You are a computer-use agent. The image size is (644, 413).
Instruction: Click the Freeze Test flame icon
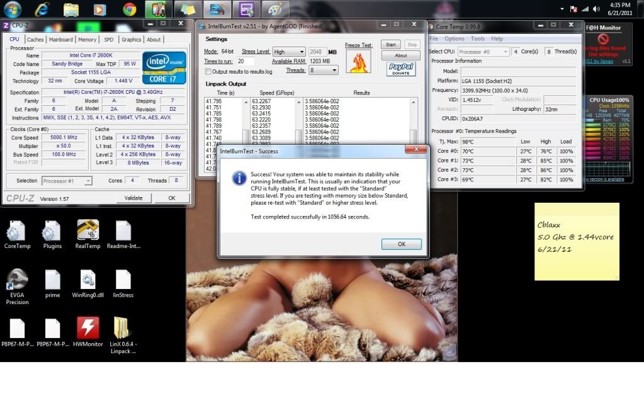pyautogui.click(x=358, y=63)
